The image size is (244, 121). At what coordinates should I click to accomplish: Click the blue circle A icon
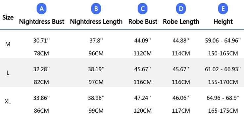tap(41, 9)
